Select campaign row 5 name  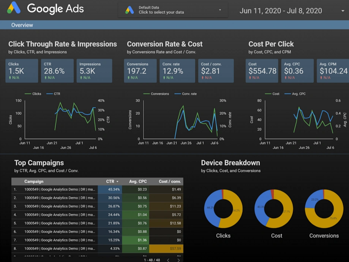tap(60, 223)
